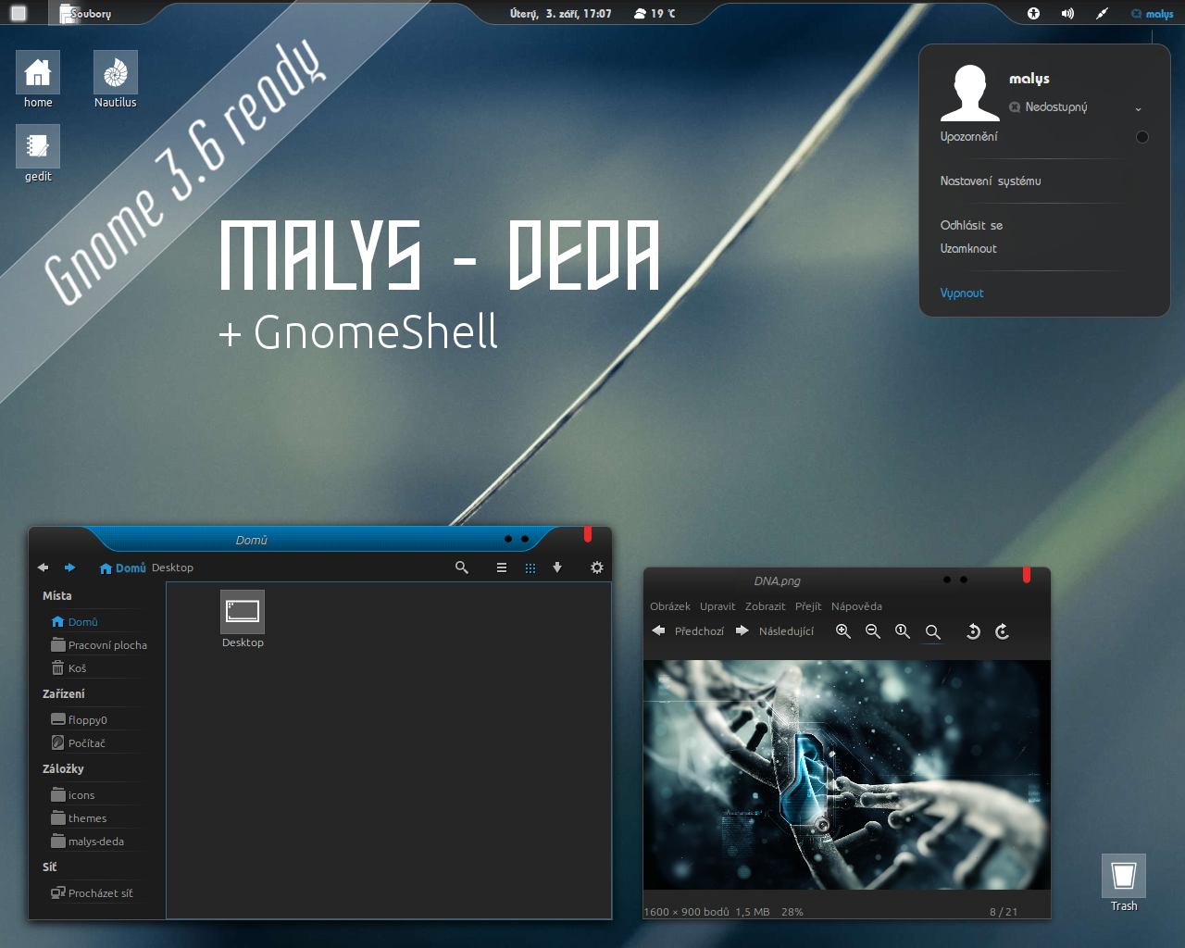
Task: Close the DNA.png image viewer window
Action: point(1027,575)
